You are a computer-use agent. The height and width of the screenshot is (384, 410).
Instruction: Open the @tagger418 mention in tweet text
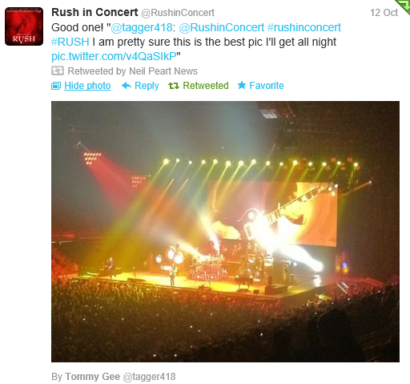pos(142,27)
